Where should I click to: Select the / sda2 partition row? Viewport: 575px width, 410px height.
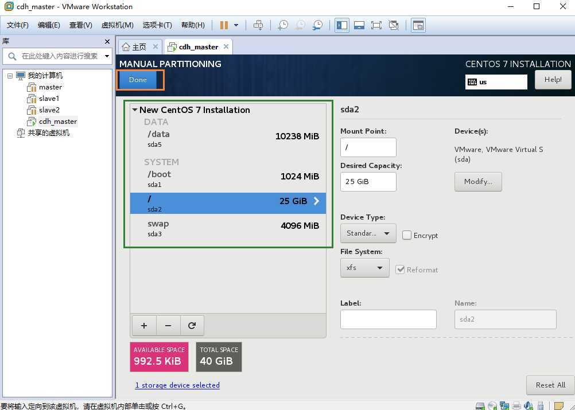click(228, 204)
